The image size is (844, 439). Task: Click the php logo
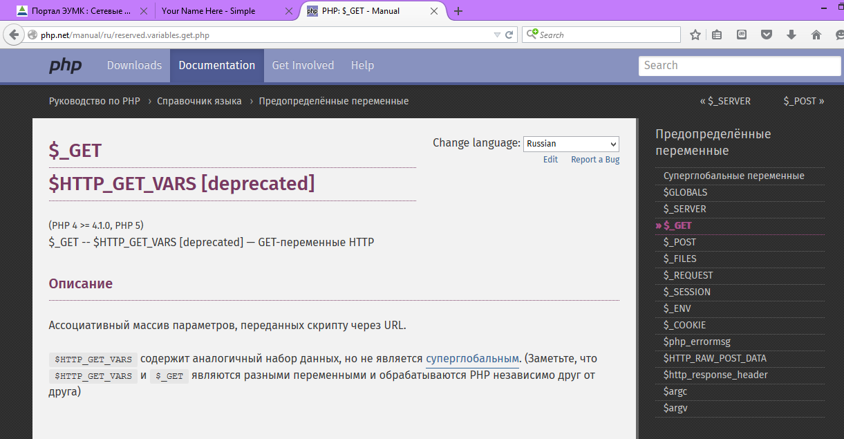click(x=65, y=66)
